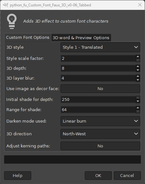Increase the Range for shade value
145x184 pixels.
click(138, 108)
